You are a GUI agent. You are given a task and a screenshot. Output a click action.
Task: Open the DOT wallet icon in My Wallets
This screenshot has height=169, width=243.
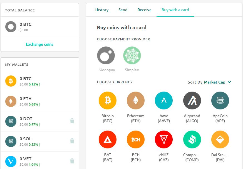coord(11,121)
